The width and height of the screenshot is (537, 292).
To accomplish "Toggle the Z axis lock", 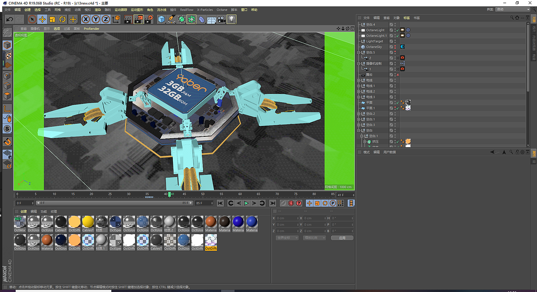I will pyautogui.click(x=106, y=19).
